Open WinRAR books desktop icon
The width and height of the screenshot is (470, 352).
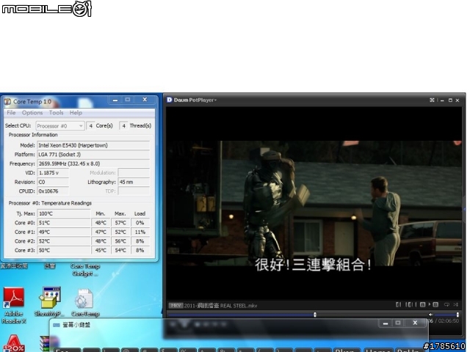point(45,344)
